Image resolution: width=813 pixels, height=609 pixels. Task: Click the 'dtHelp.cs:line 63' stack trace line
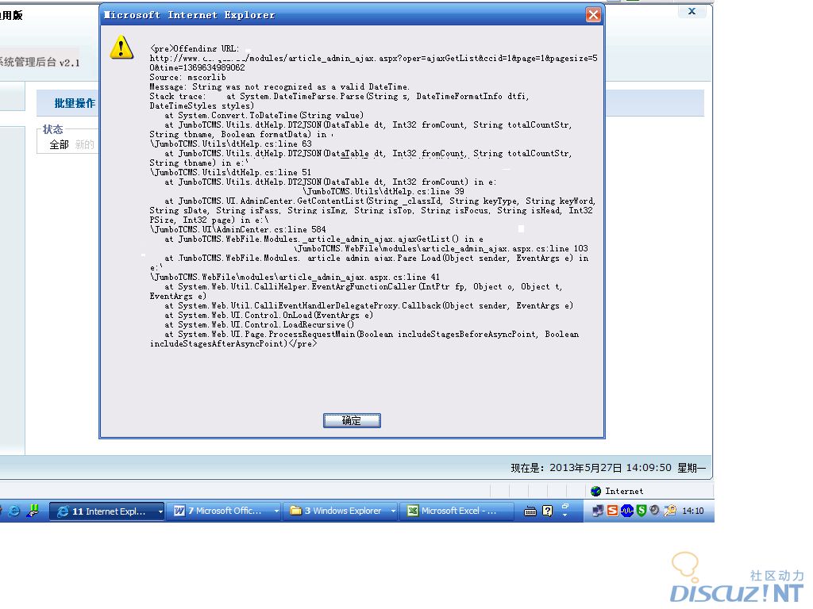[231, 144]
